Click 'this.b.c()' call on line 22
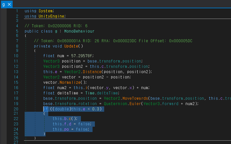 65,119
